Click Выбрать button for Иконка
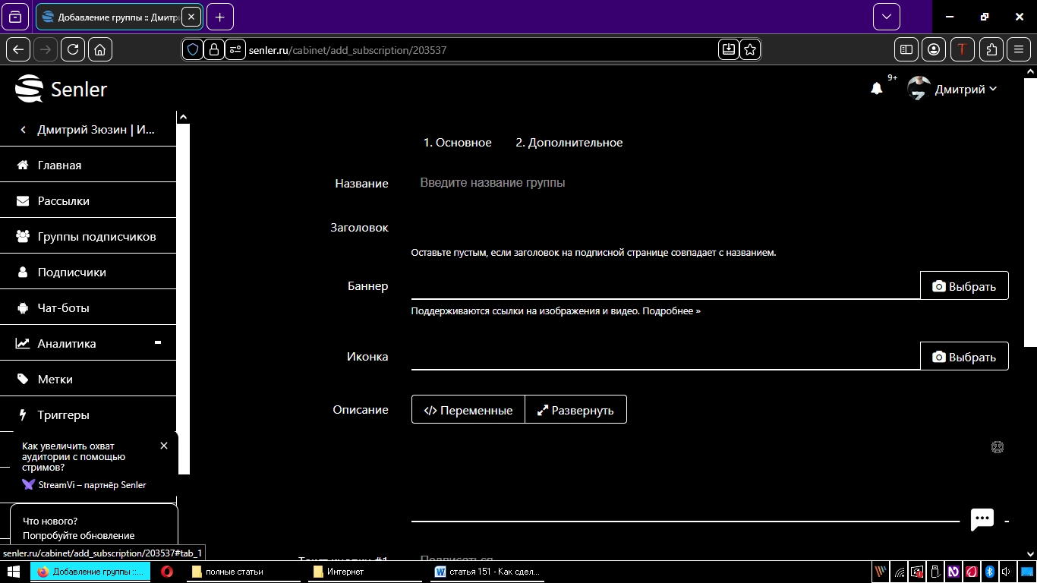 click(964, 357)
